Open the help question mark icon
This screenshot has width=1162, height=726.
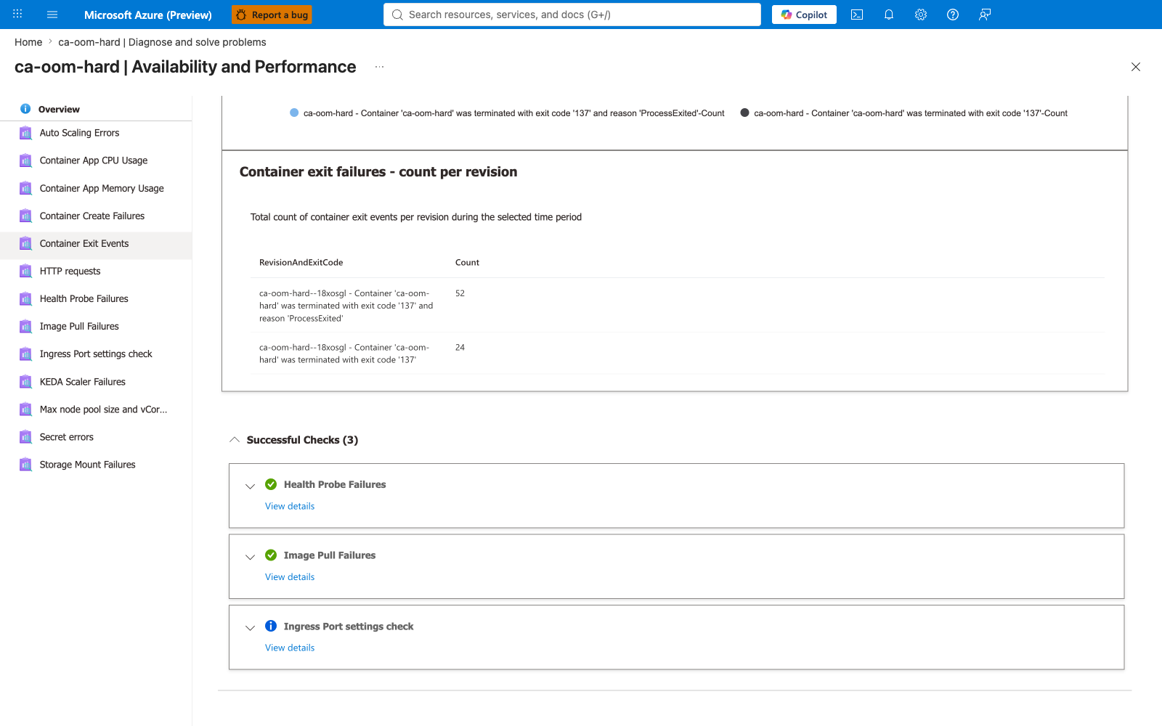(953, 15)
